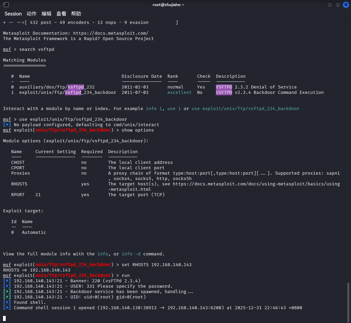Click 'The target port (TCP)' description
The image size is (351, 323).
point(136,194)
